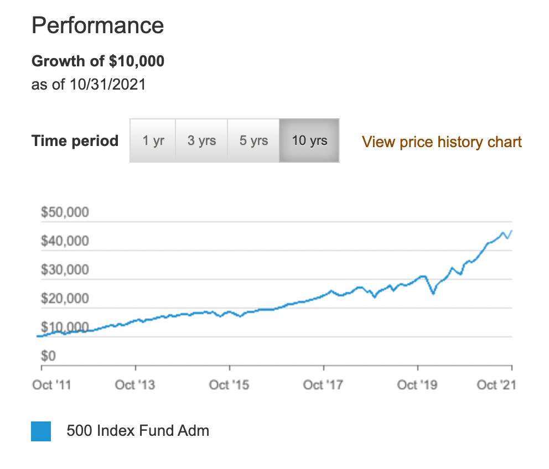This screenshot has height=469, width=549.
Task: Choose the 5 yrs time period
Action: [x=253, y=140]
